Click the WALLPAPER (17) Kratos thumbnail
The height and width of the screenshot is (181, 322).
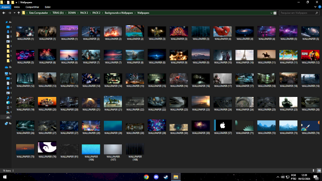coord(223,78)
